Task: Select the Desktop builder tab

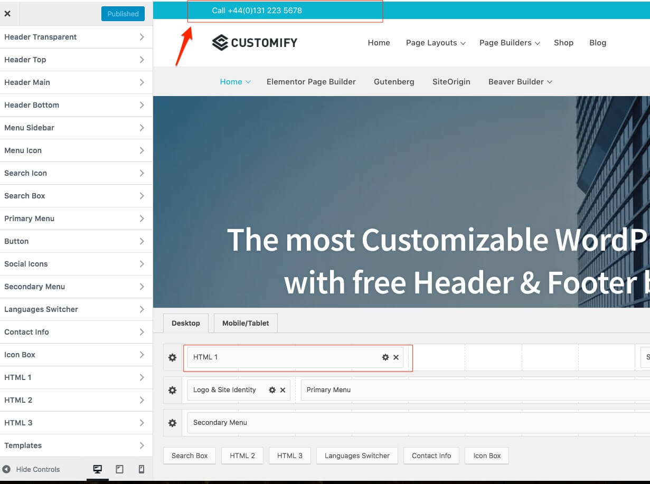Action: 185,323
